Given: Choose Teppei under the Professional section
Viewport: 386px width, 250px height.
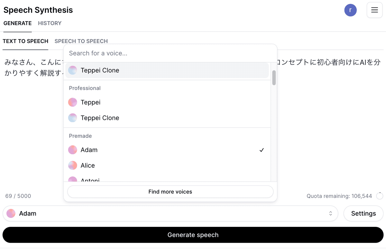Looking at the screenshot, I should [x=90, y=102].
